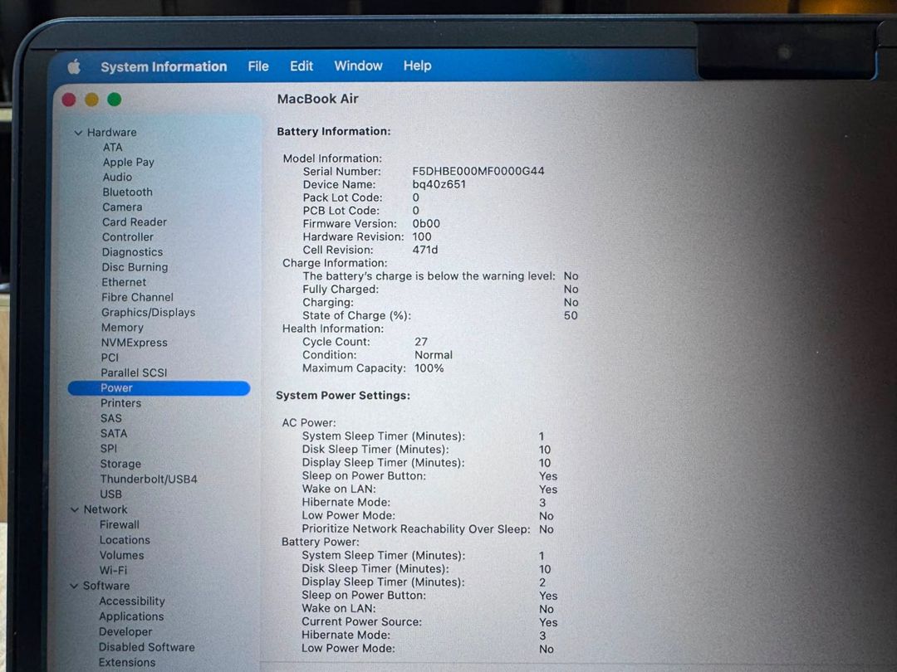Screen dimensions: 897x672
Task: Click State of Charge value 50
Action: (571, 315)
